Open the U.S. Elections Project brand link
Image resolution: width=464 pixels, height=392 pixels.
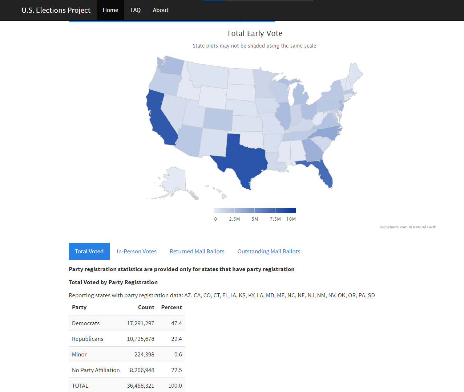point(56,10)
